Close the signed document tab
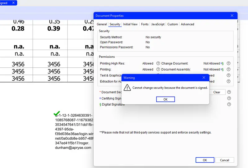The width and height of the screenshot is (248, 168). coord(13,3)
